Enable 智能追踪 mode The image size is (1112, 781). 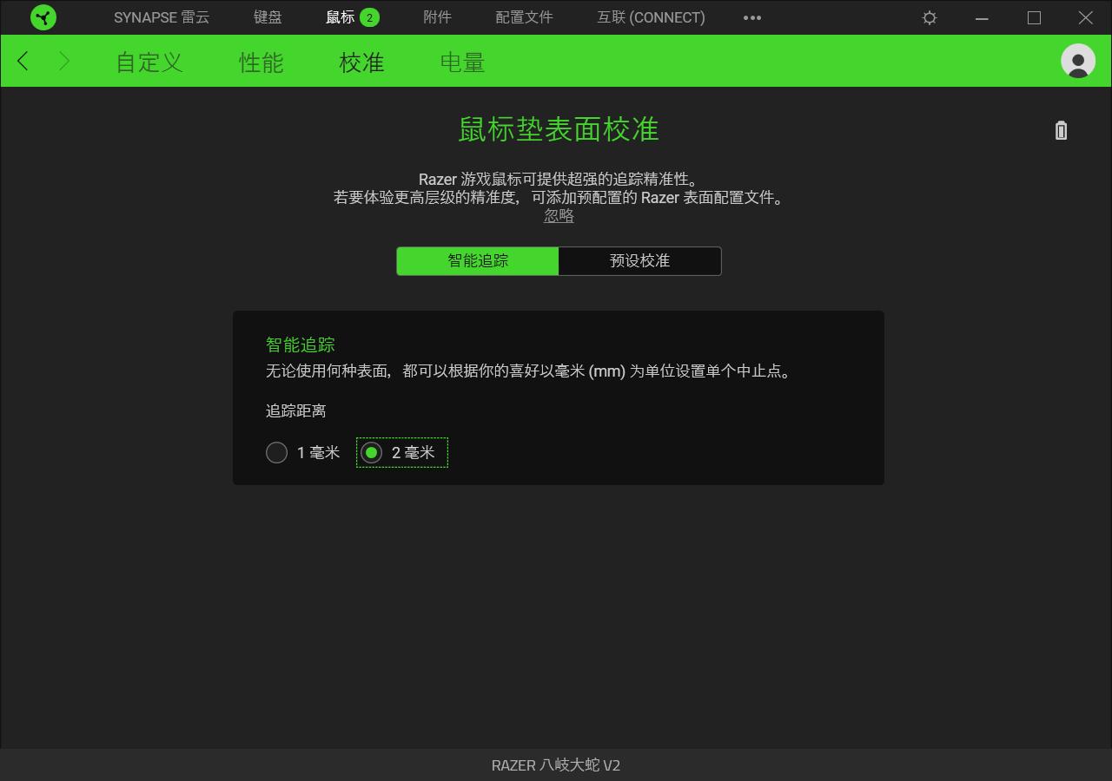point(477,260)
